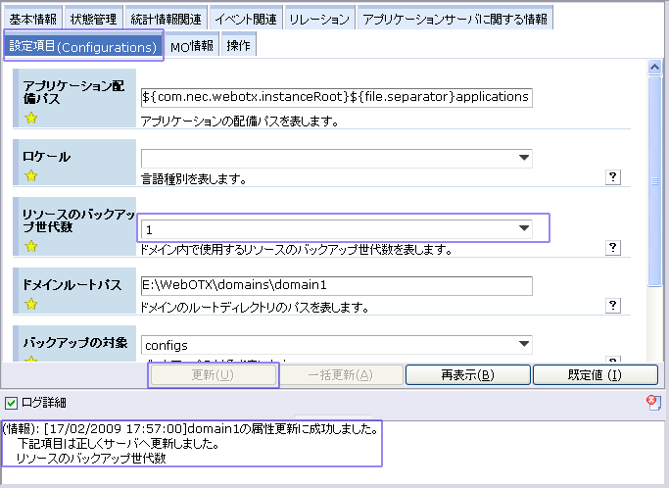Click star icon under リソースのバックアップ世代数

coord(30,247)
